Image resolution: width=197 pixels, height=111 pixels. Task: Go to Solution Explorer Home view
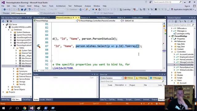[176, 21]
